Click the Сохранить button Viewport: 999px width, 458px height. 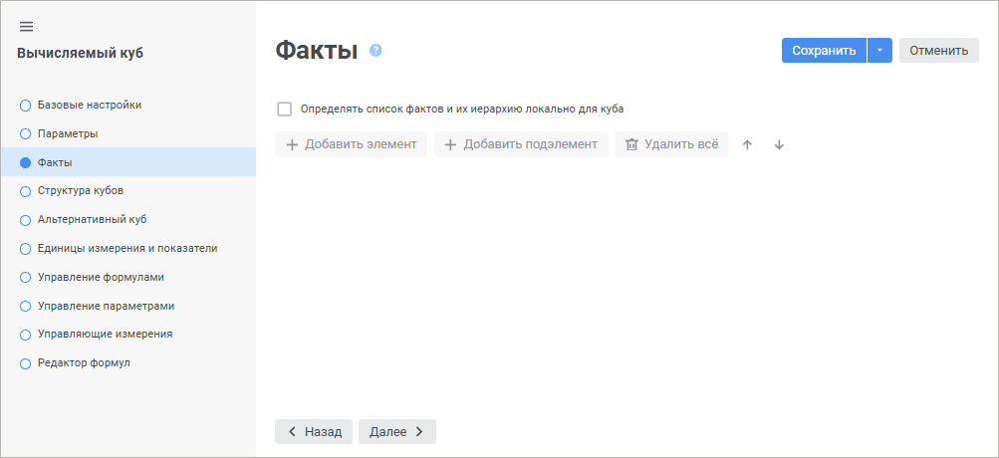click(824, 51)
